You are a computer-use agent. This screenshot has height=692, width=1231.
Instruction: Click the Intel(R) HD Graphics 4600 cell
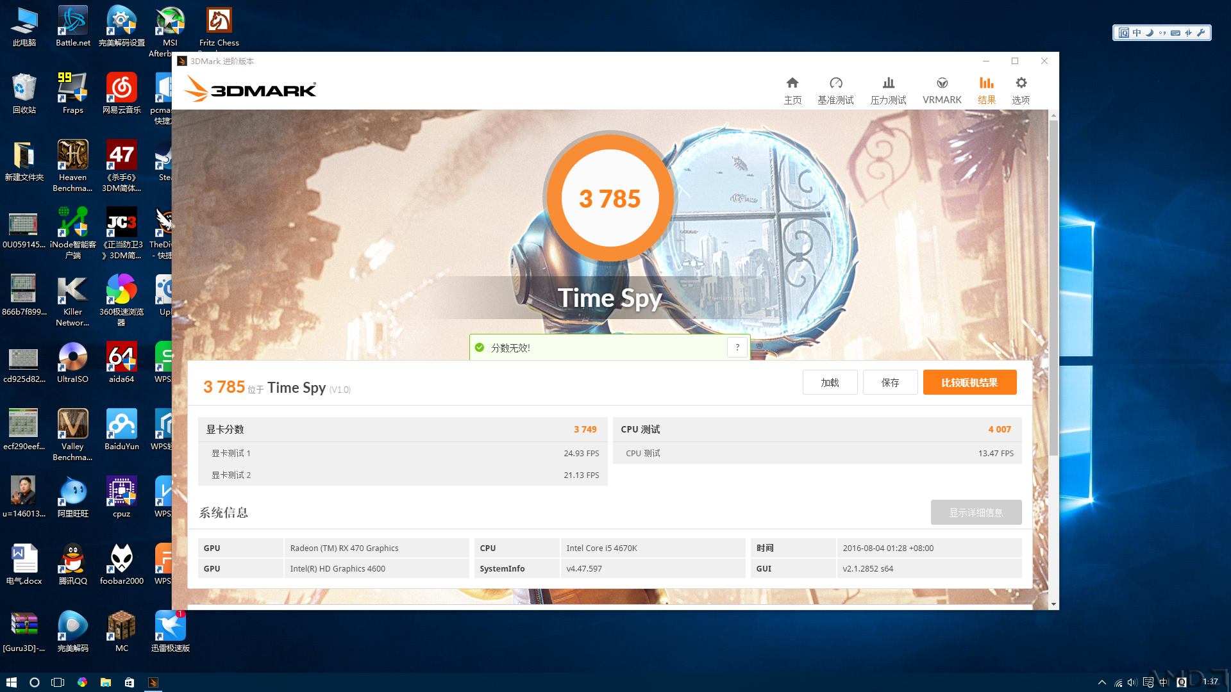(x=376, y=569)
